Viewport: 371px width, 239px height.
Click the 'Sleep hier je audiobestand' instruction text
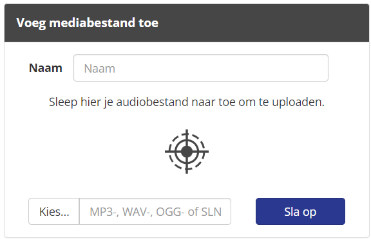[186, 102]
